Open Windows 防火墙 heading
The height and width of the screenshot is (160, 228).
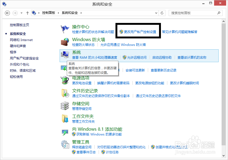coord(88,40)
